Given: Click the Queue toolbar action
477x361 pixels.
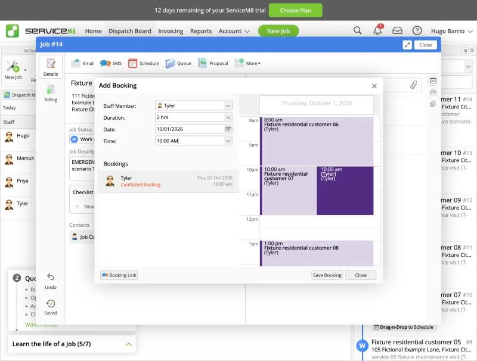Looking at the screenshot, I should (178, 63).
